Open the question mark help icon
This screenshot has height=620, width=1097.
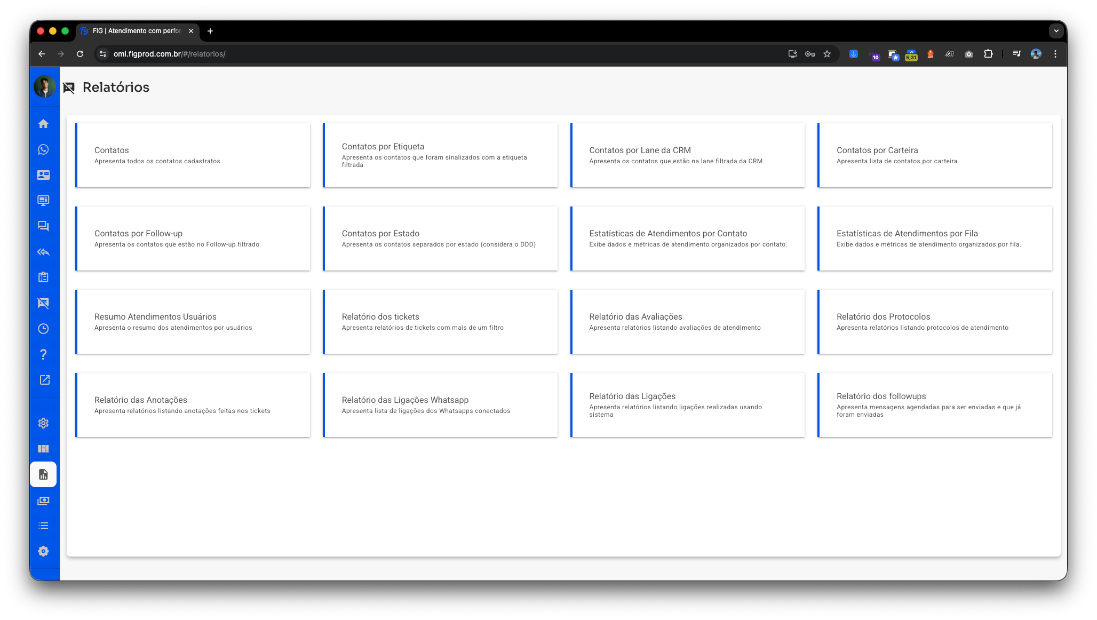click(x=44, y=354)
